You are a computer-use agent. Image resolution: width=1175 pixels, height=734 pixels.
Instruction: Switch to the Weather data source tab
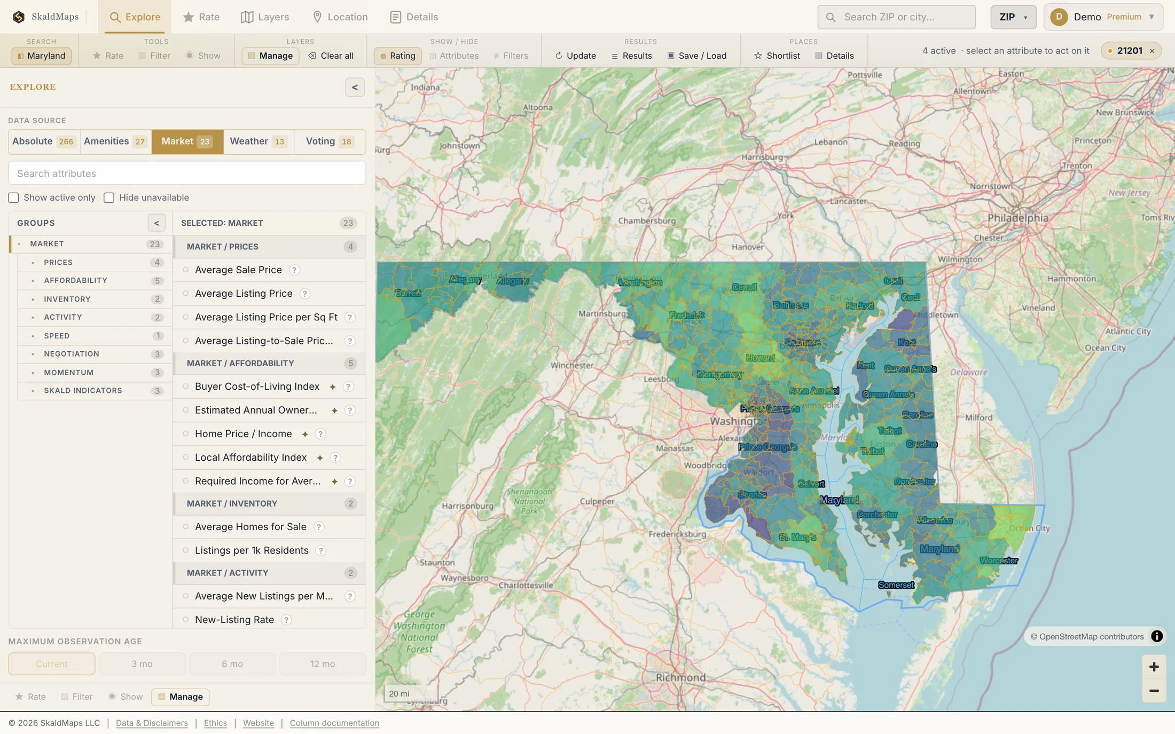point(258,141)
